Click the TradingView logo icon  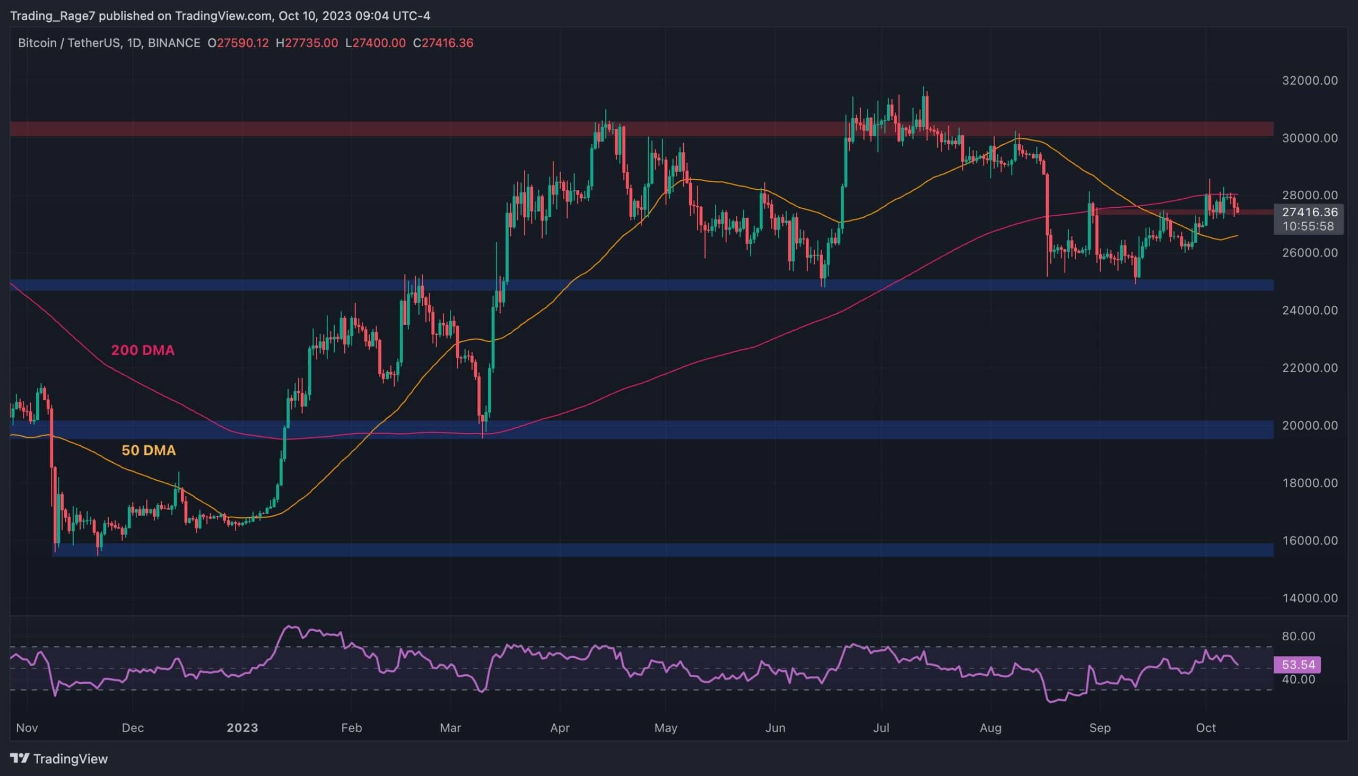point(19,758)
